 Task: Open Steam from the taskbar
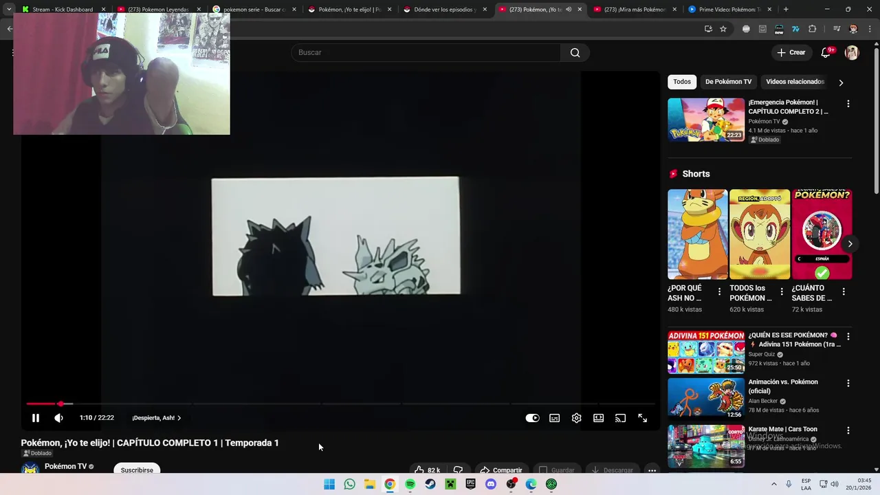click(x=430, y=484)
